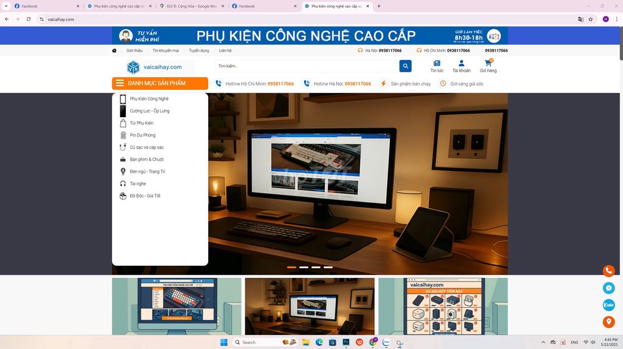The image size is (623, 349).
Task: Open the tab search dropdown arrow
Action: 6,6
